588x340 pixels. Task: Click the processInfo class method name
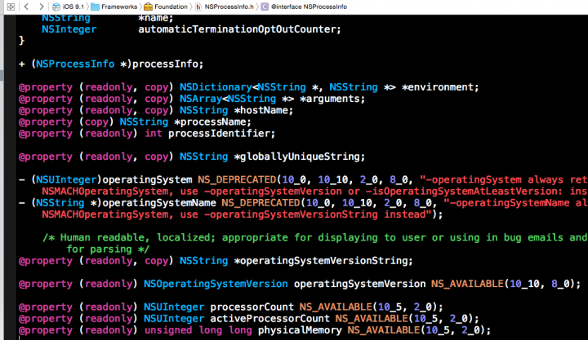pos(165,64)
